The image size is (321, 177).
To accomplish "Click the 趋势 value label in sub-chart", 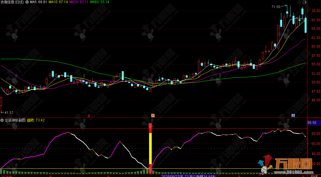I will click(36, 120).
